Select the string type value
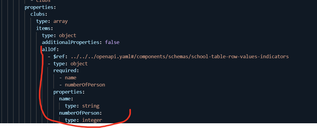The image size is (317, 128). click(x=91, y=106)
